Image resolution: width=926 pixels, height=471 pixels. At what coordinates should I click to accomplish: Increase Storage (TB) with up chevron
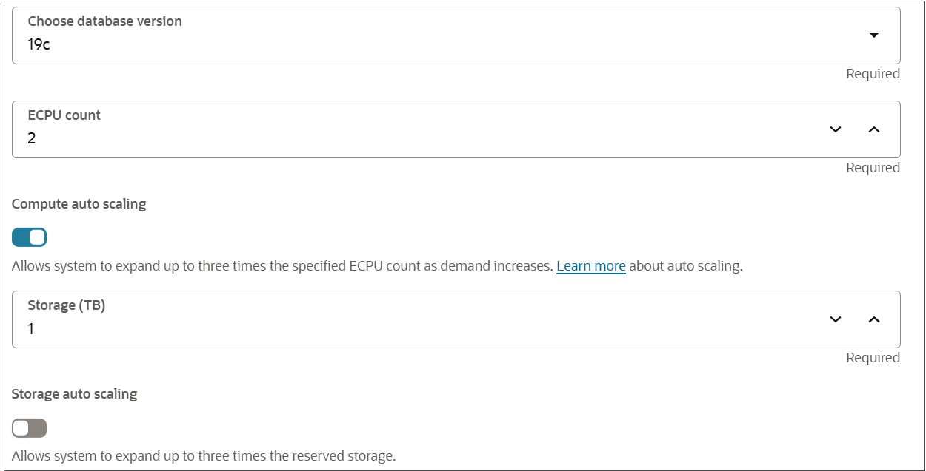[x=873, y=319]
